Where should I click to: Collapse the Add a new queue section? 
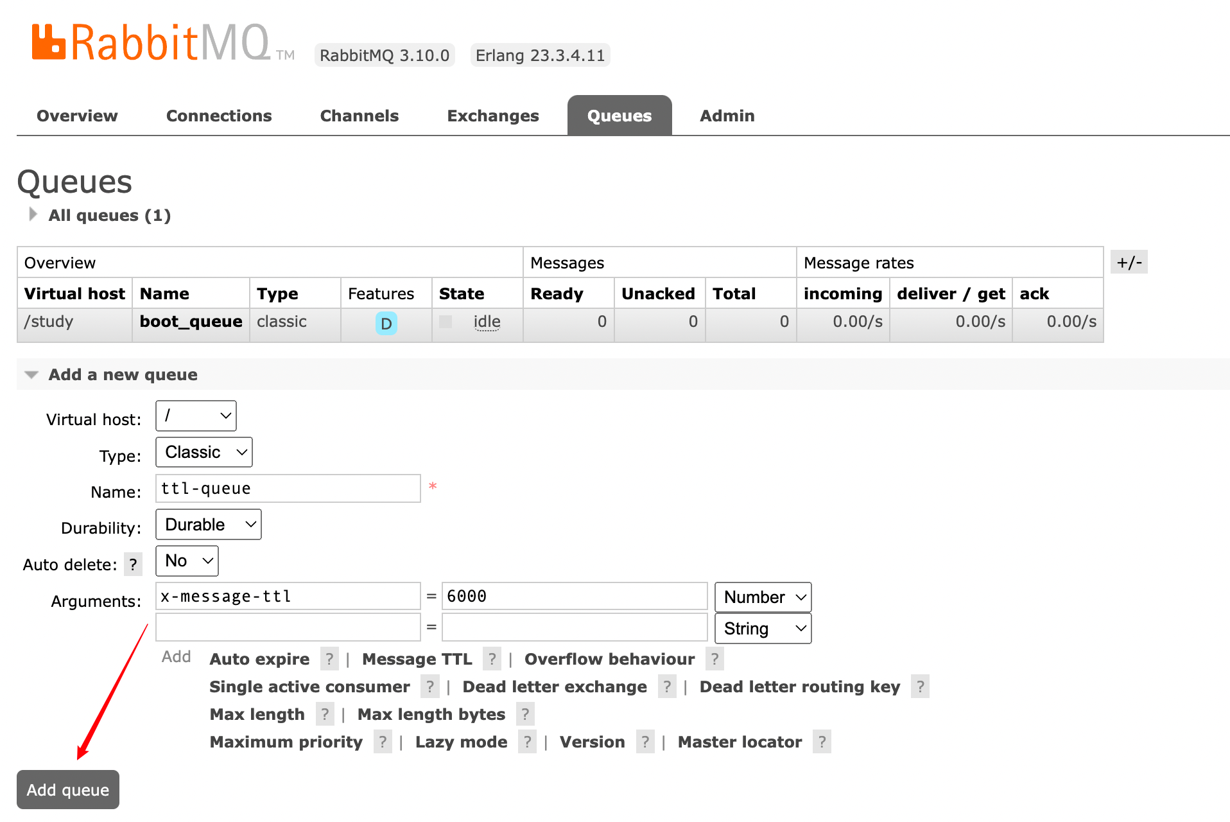(31, 374)
